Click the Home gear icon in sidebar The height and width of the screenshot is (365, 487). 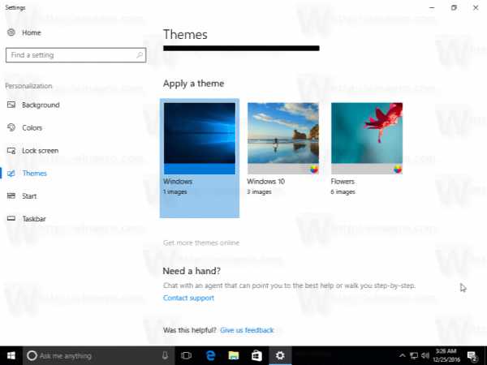point(11,32)
